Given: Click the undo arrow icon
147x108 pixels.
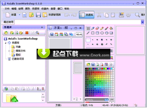Looking at the screenshot, I should pyautogui.click(x=67, y=15).
